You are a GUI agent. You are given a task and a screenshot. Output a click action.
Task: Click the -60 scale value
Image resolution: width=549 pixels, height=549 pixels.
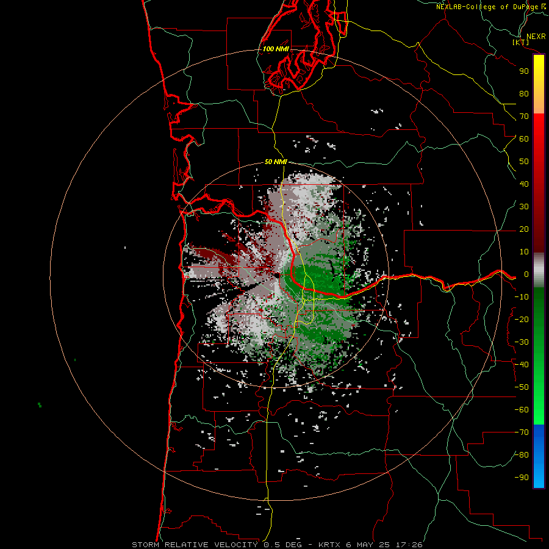pos(522,410)
